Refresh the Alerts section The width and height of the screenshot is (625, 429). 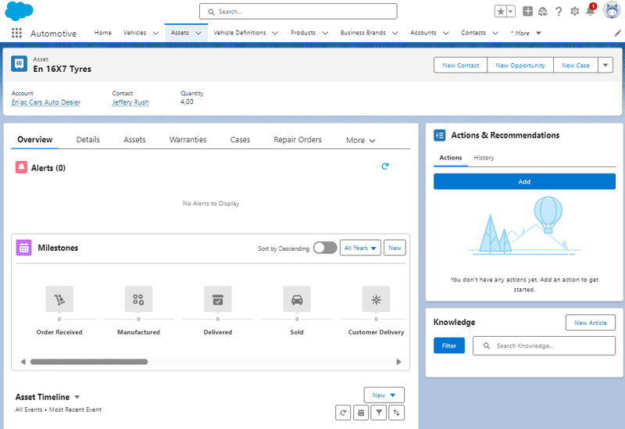[384, 166]
